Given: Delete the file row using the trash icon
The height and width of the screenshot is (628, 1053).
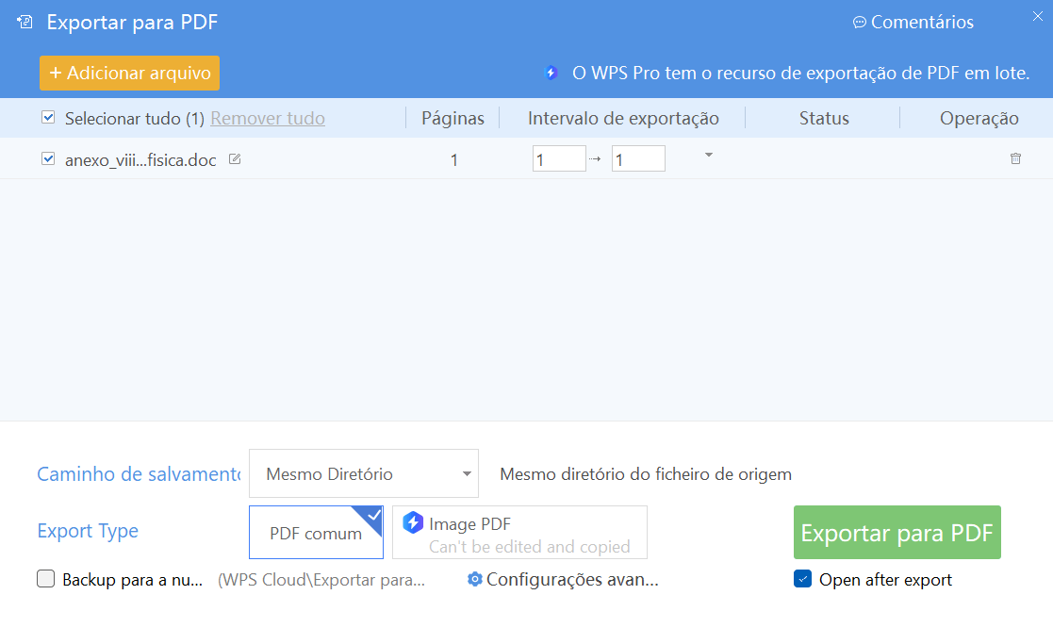Looking at the screenshot, I should pyautogui.click(x=1015, y=159).
